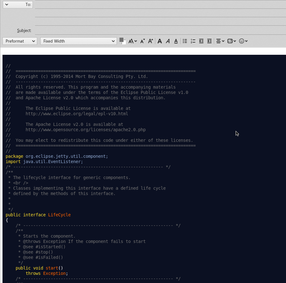Apply a bulleted list
Screen dimensions: 286x283
click(x=185, y=41)
